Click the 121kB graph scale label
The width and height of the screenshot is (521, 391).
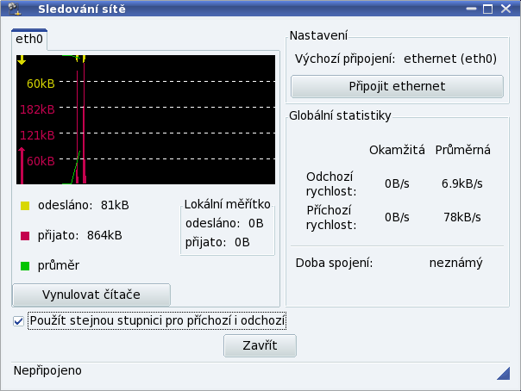pyautogui.click(x=37, y=135)
